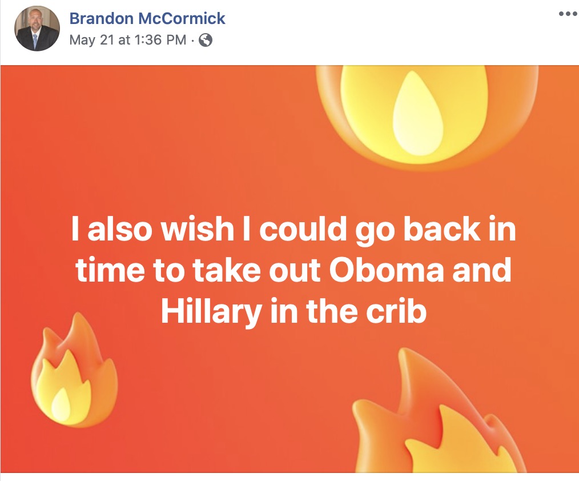
Task: Click the word "Hillary" in the post
Action: coord(210,312)
